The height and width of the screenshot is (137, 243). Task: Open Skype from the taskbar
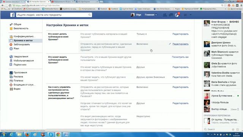[x=50, y=134]
